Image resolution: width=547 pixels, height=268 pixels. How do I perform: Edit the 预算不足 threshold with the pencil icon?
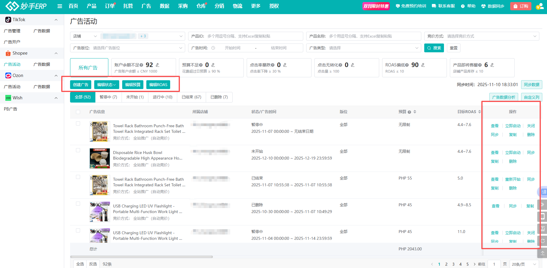213,65
